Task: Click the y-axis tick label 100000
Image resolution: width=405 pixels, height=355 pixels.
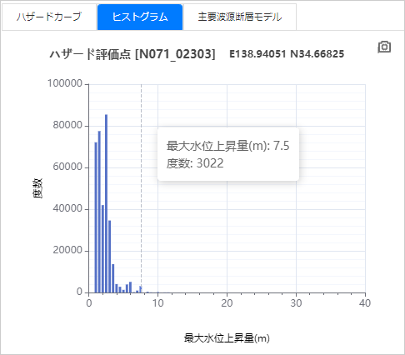Action: coord(65,83)
